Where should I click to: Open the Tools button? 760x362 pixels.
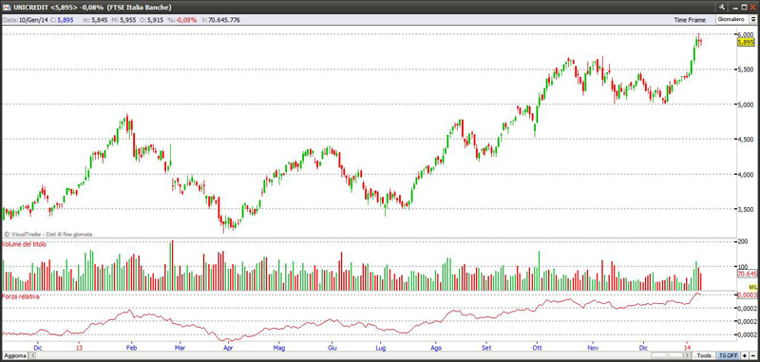pyautogui.click(x=705, y=355)
